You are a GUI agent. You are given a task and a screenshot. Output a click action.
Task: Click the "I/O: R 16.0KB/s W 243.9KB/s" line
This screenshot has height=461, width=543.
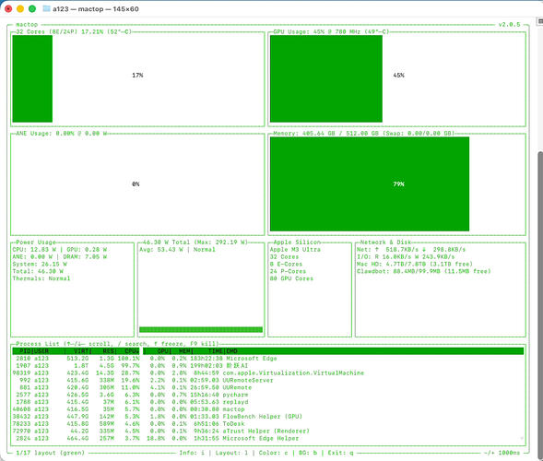pyautogui.click(x=406, y=257)
